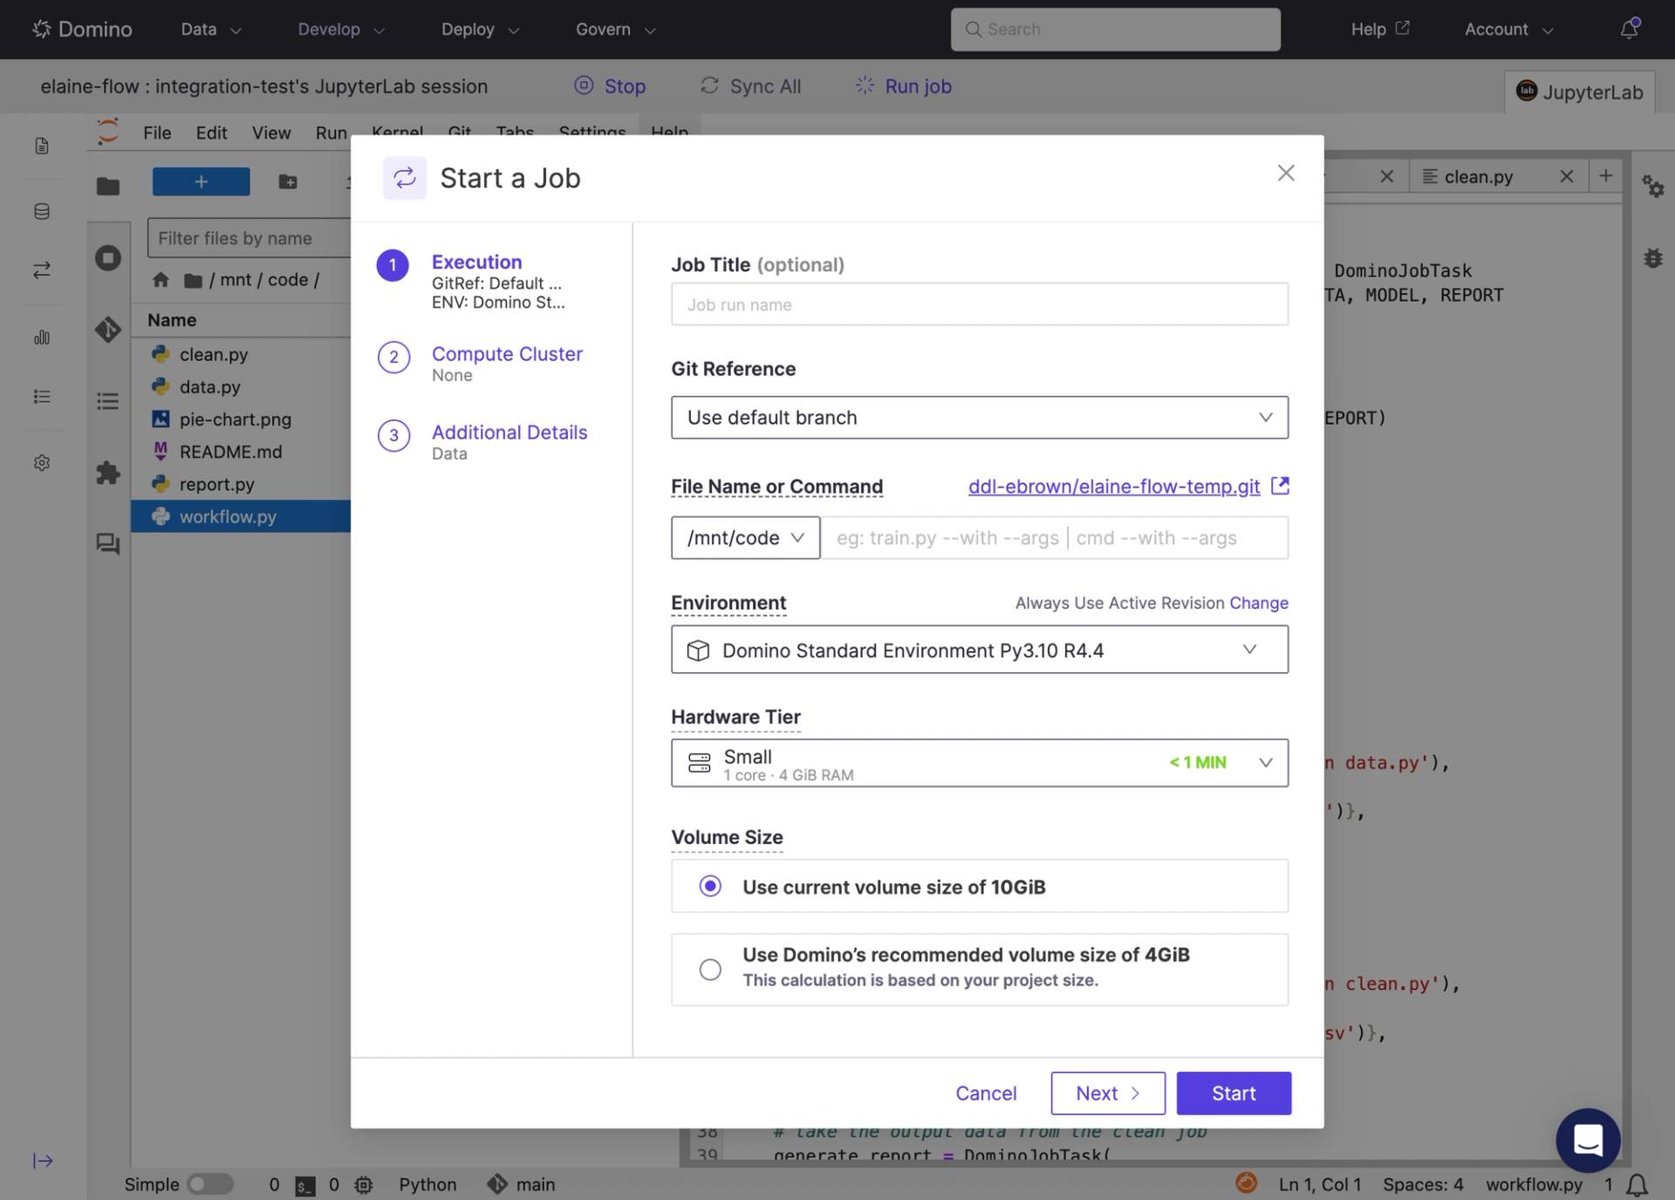This screenshot has height=1200, width=1675.
Task: Open the debugger bug icon on right sidebar
Action: (x=1652, y=258)
